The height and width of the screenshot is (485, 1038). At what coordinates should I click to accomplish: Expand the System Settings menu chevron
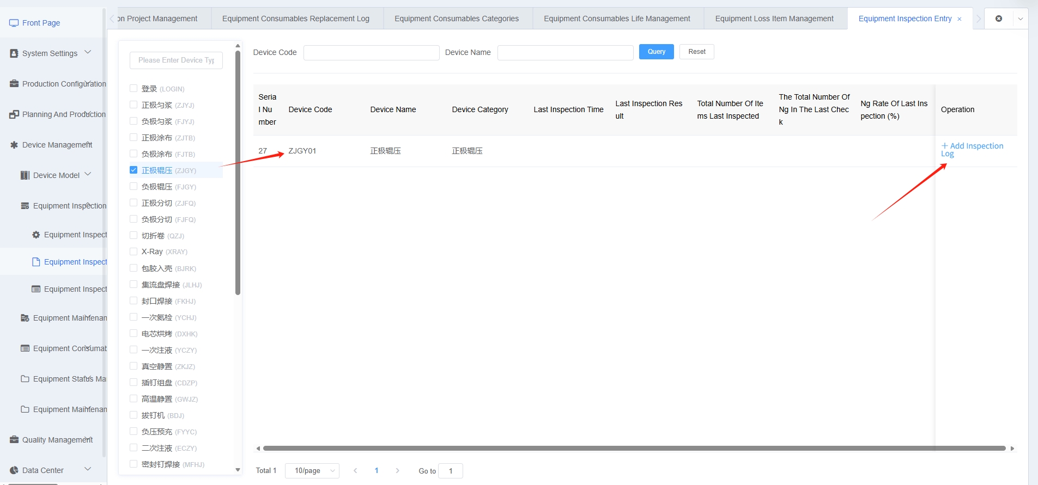click(88, 52)
